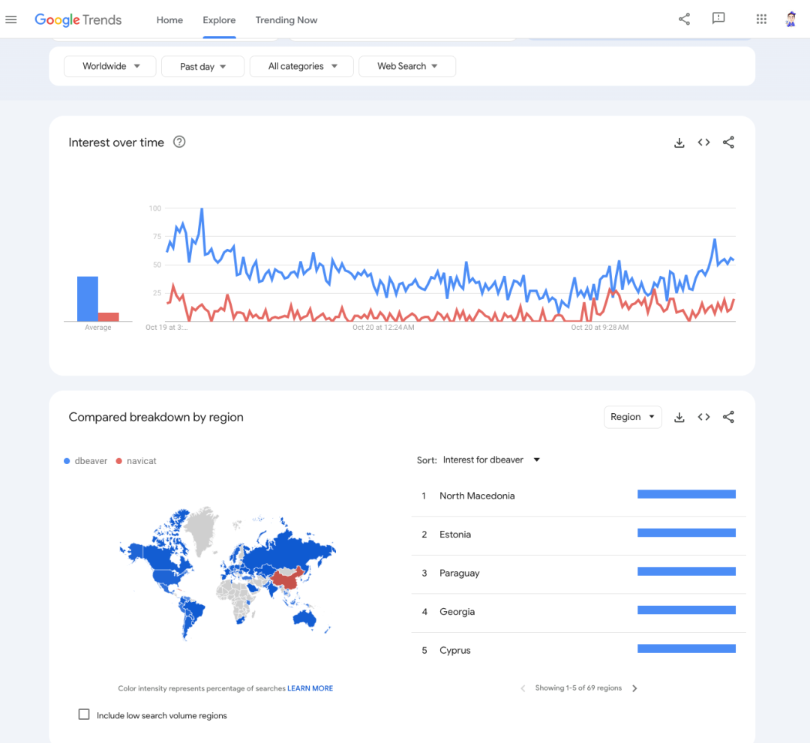
Task: Select Estonia in the region list
Action: pyautogui.click(x=578, y=535)
